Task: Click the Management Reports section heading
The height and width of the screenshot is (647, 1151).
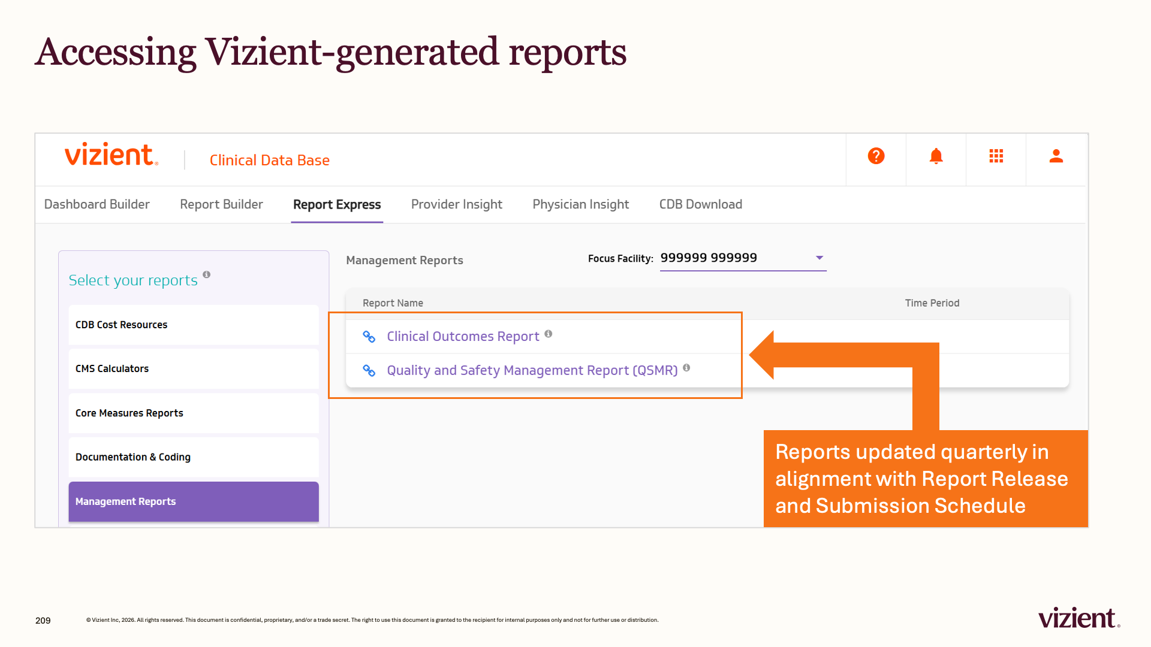Action: coord(405,261)
